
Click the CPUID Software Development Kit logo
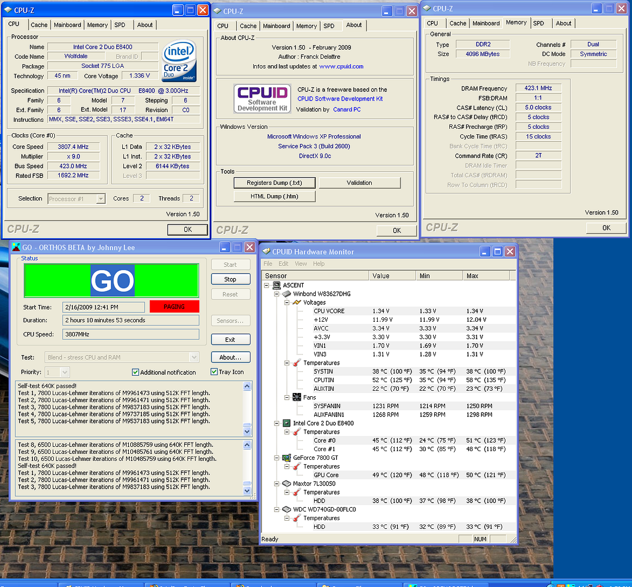[262, 98]
